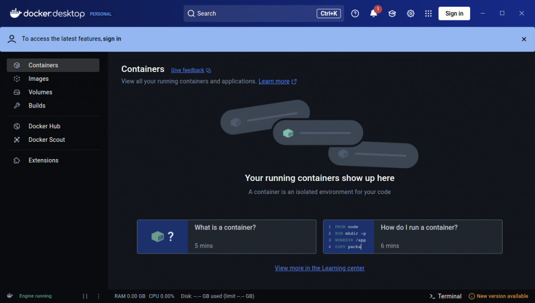
Task: Open Settings gear icon
Action: (411, 14)
